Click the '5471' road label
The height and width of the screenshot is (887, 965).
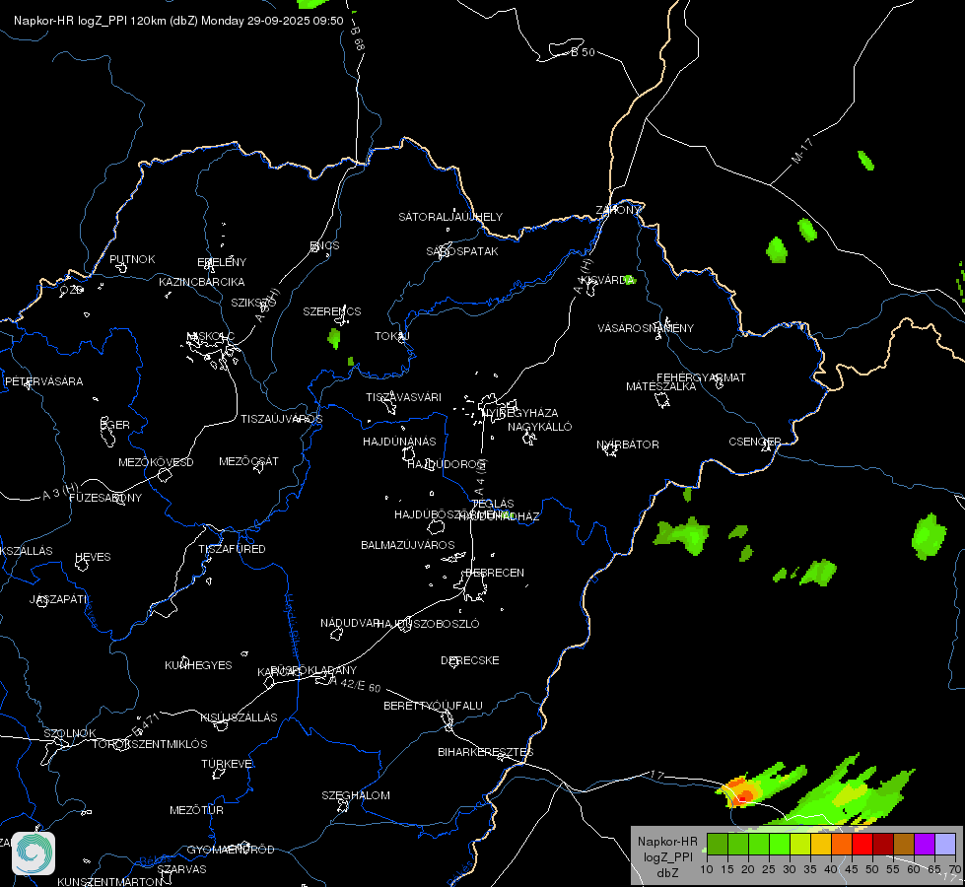tap(146, 725)
